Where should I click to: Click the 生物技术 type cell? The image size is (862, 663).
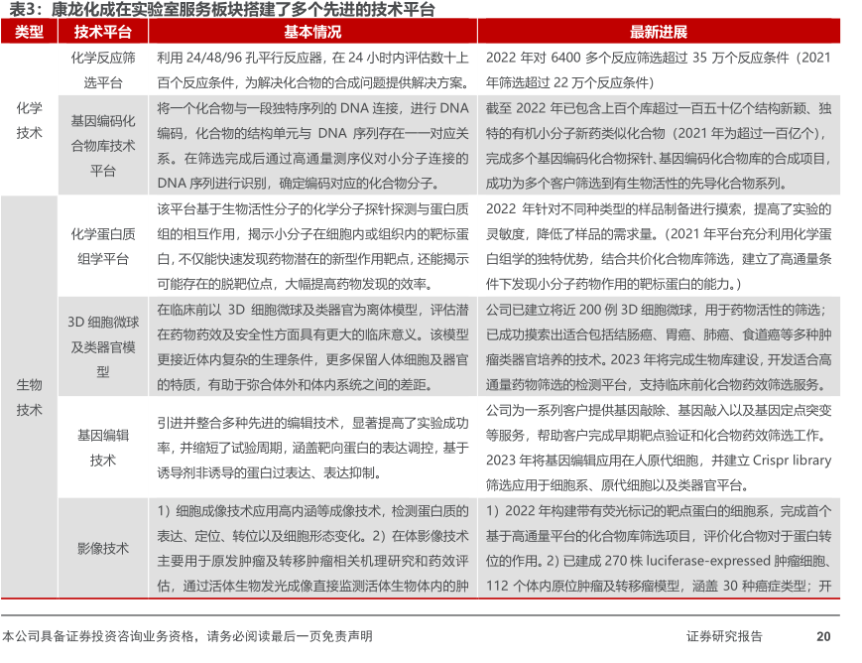point(29,397)
